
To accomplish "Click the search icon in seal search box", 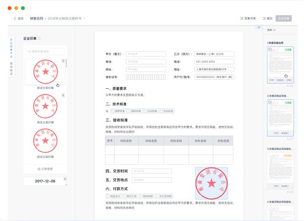I will pyautogui.click(x=29, y=52).
